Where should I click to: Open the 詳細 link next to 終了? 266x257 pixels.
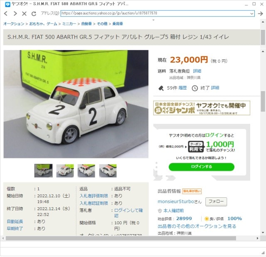point(215,88)
